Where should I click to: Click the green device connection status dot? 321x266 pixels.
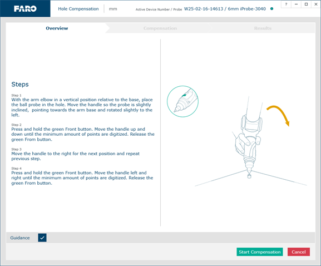(271, 9)
